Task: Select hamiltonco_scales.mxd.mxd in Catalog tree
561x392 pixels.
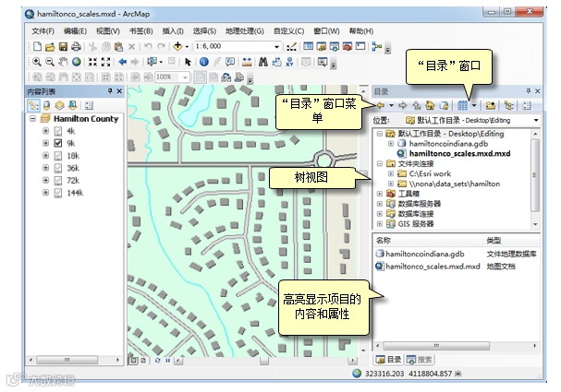Action: pyautogui.click(x=459, y=153)
